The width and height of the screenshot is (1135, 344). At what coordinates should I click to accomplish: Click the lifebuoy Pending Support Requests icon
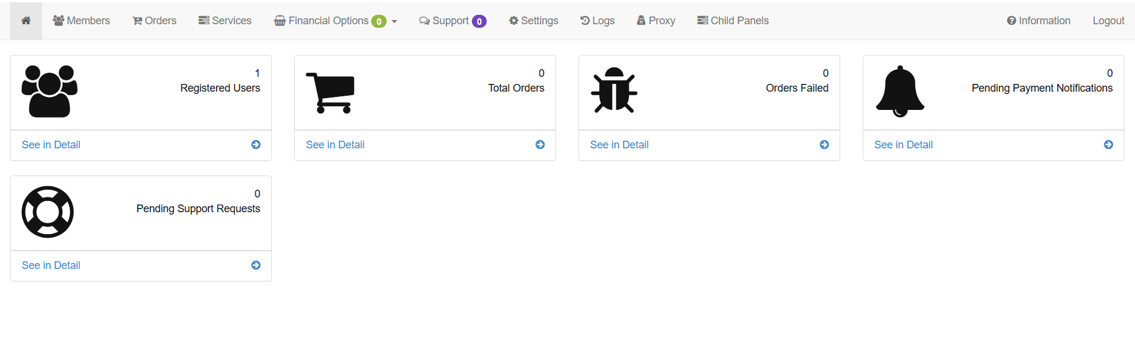coord(48,212)
